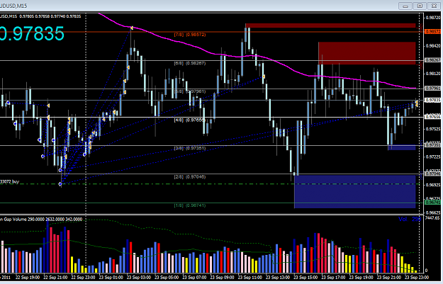This screenshot has height=284, width=443.
Task: Select the large cyan 0.97835 price display
Action: pyautogui.click(x=32, y=33)
